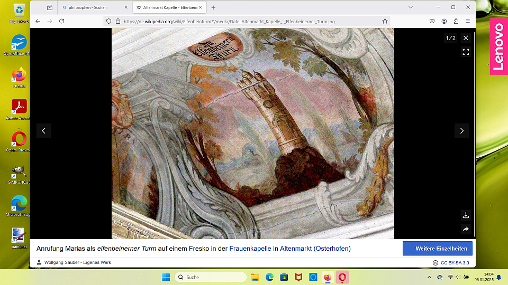Go back with the browser back arrow
The image size is (508, 285).
(x=38, y=21)
